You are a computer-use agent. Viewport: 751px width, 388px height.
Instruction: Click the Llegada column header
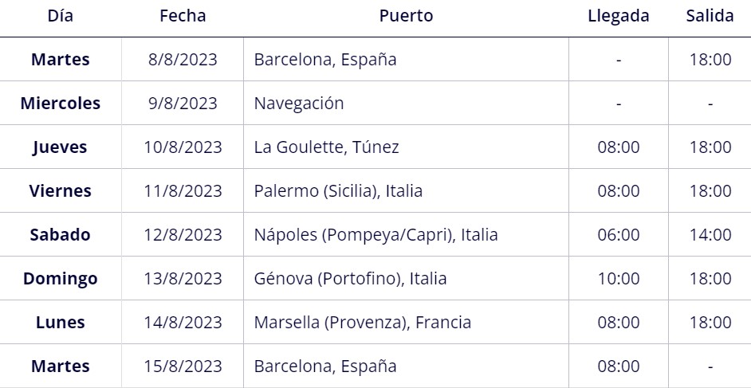[x=619, y=16]
